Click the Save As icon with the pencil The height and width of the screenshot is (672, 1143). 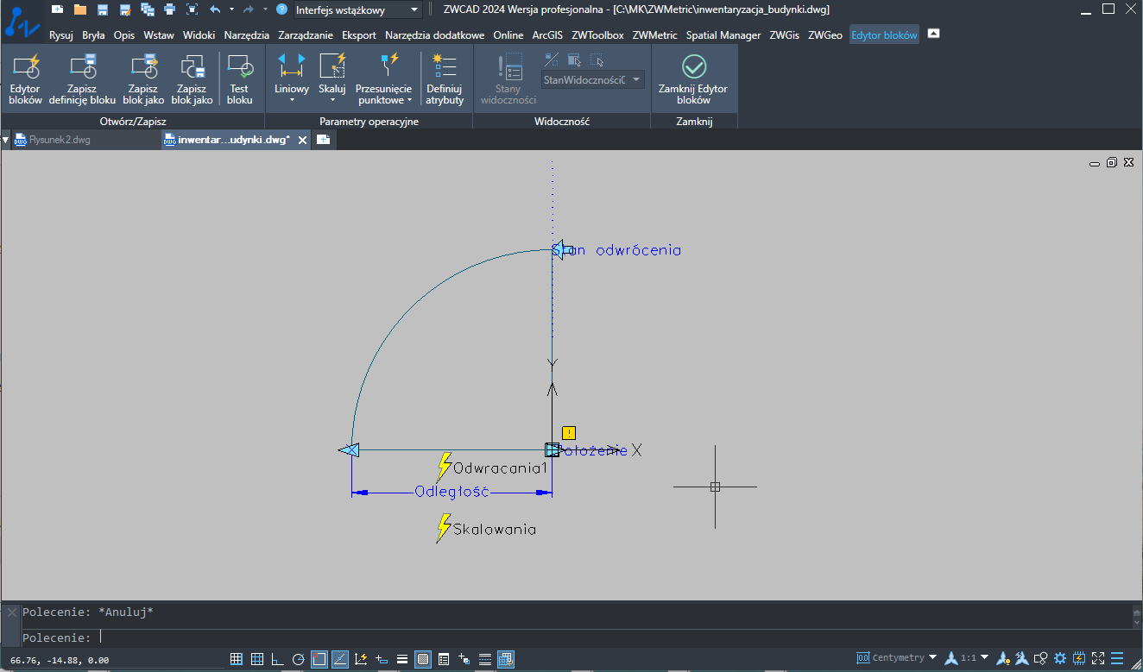pos(125,9)
